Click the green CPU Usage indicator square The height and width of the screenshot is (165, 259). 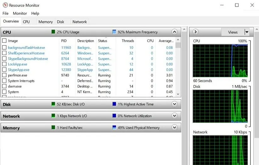[x=53, y=32]
